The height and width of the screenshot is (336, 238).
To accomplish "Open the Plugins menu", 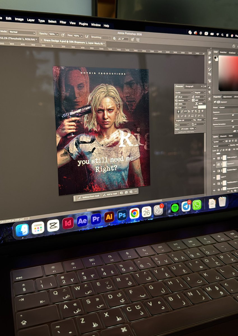I will (x=83, y=24).
